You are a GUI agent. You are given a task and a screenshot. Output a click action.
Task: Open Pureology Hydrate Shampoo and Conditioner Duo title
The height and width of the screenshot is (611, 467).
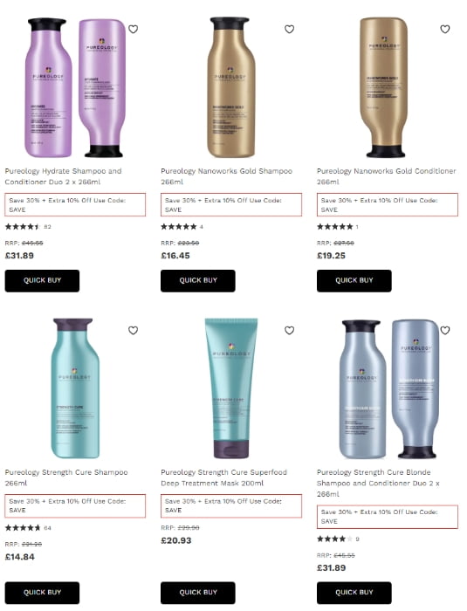(63, 176)
